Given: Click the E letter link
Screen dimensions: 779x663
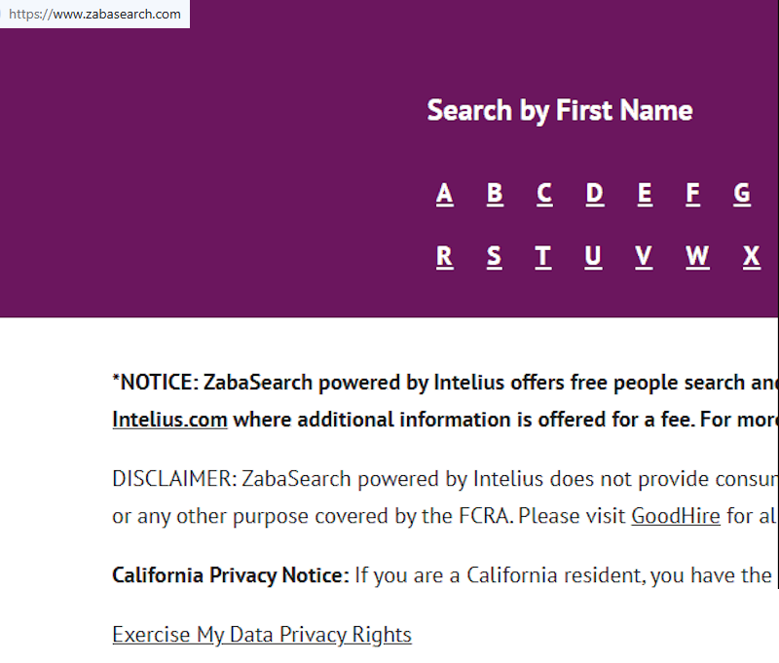Looking at the screenshot, I should 644,194.
